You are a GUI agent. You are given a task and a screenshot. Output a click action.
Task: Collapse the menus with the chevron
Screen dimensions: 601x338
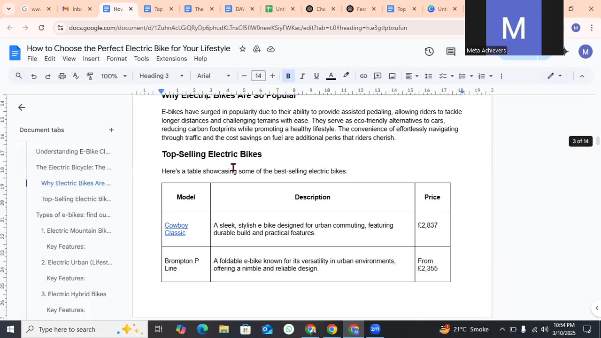582,76
